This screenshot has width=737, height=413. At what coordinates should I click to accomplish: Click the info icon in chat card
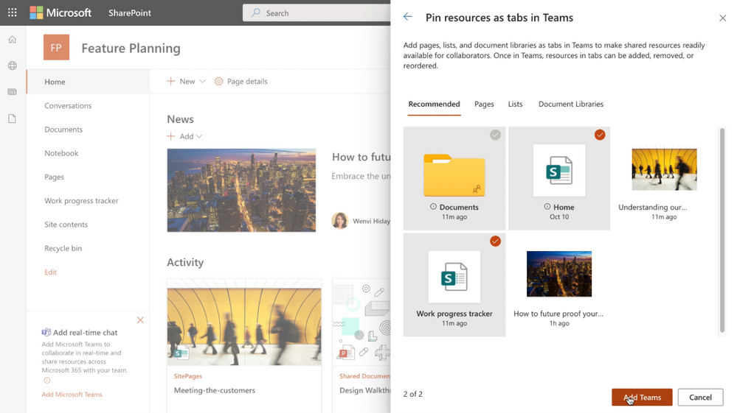tap(46, 380)
